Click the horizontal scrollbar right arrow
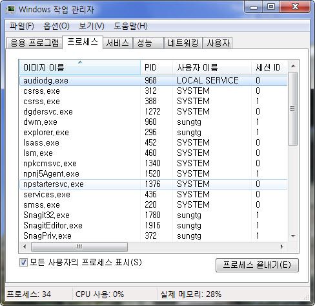The width and height of the screenshot is (315, 306). click(281, 246)
